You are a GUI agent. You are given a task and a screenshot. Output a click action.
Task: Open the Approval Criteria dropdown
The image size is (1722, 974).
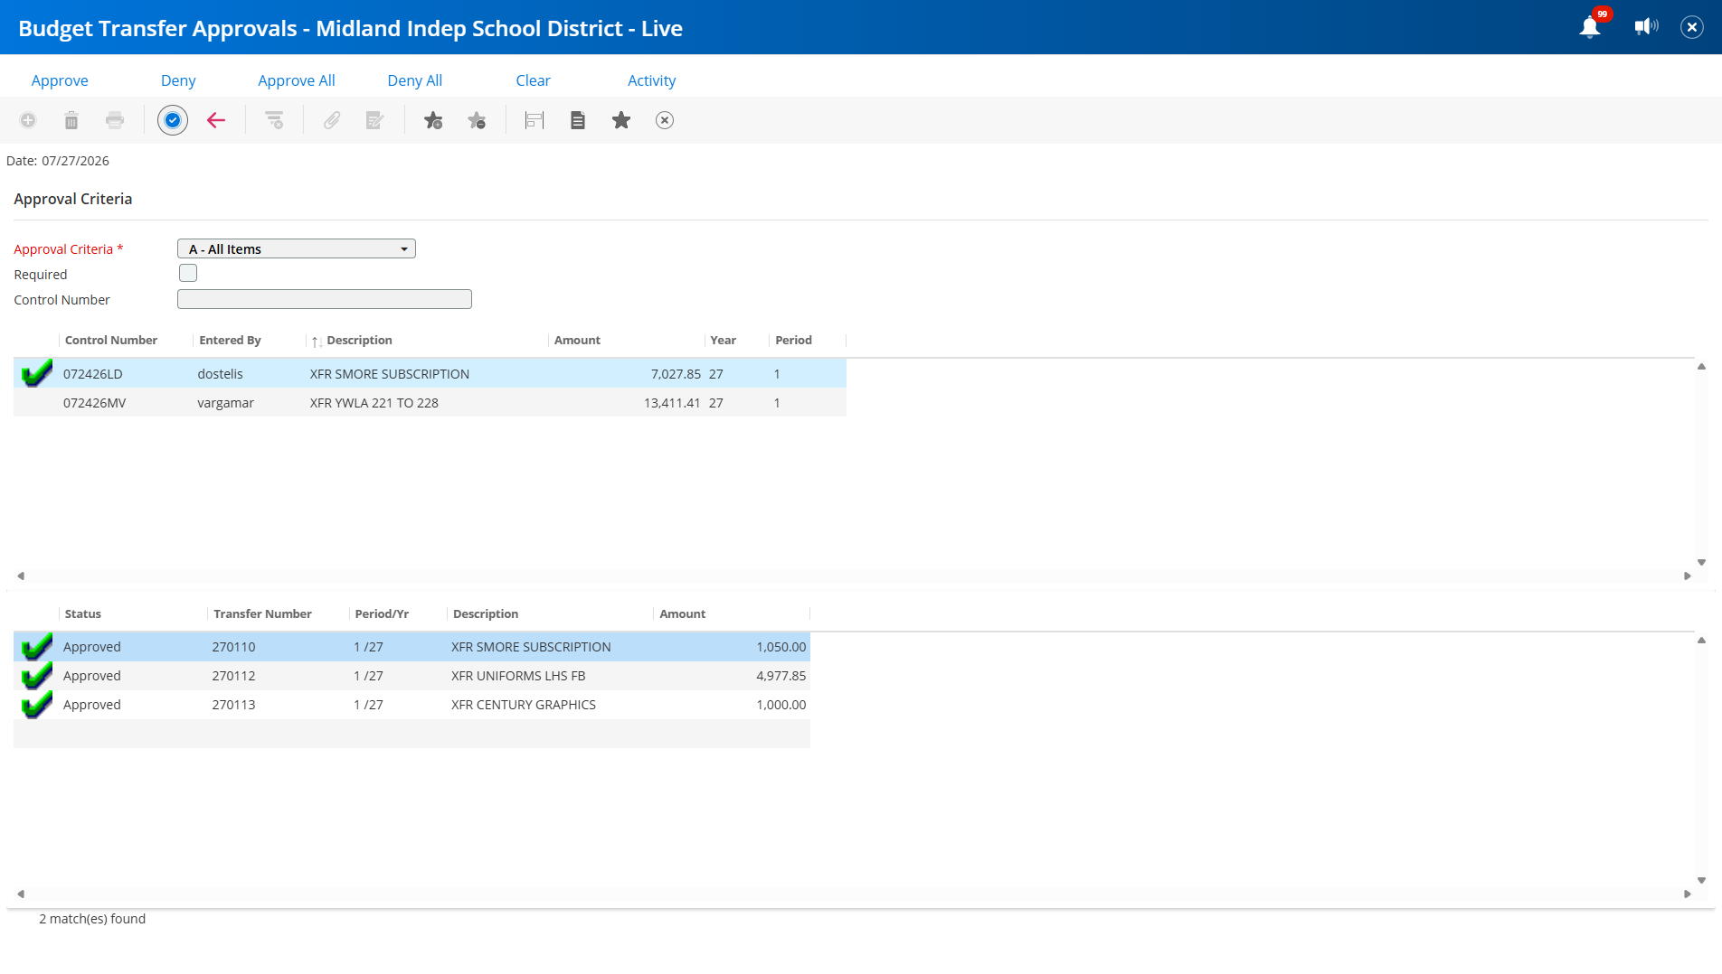[297, 248]
